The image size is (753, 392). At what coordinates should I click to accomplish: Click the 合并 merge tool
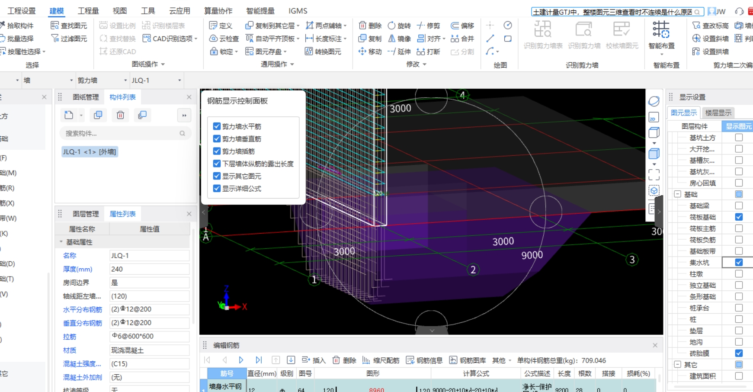tap(462, 39)
